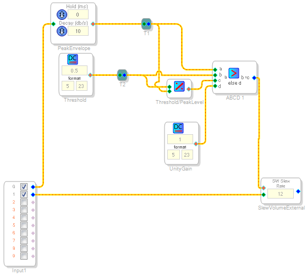Image resolution: width=307 pixels, height=275 pixels.
Task: Enable Input1 channel 5 checkbox
Action: (24, 226)
